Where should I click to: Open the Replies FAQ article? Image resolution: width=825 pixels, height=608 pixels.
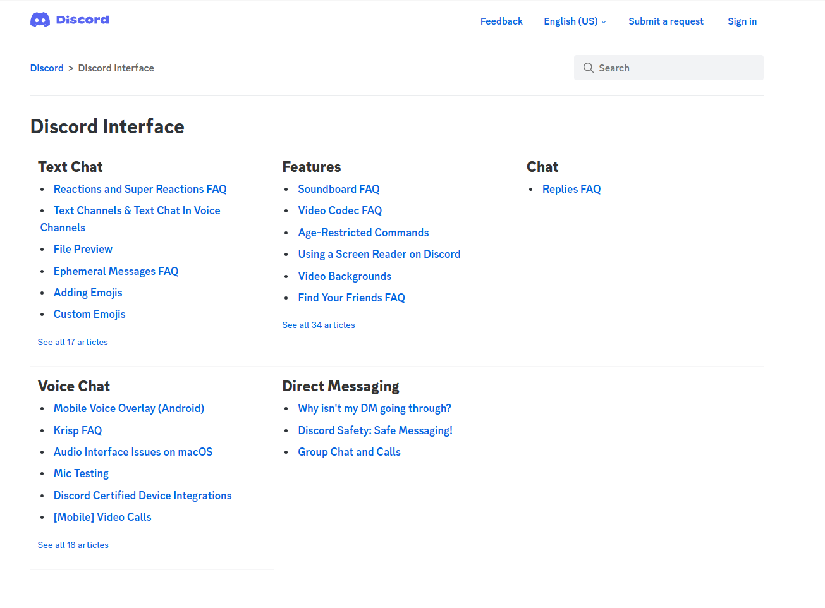tap(571, 189)
